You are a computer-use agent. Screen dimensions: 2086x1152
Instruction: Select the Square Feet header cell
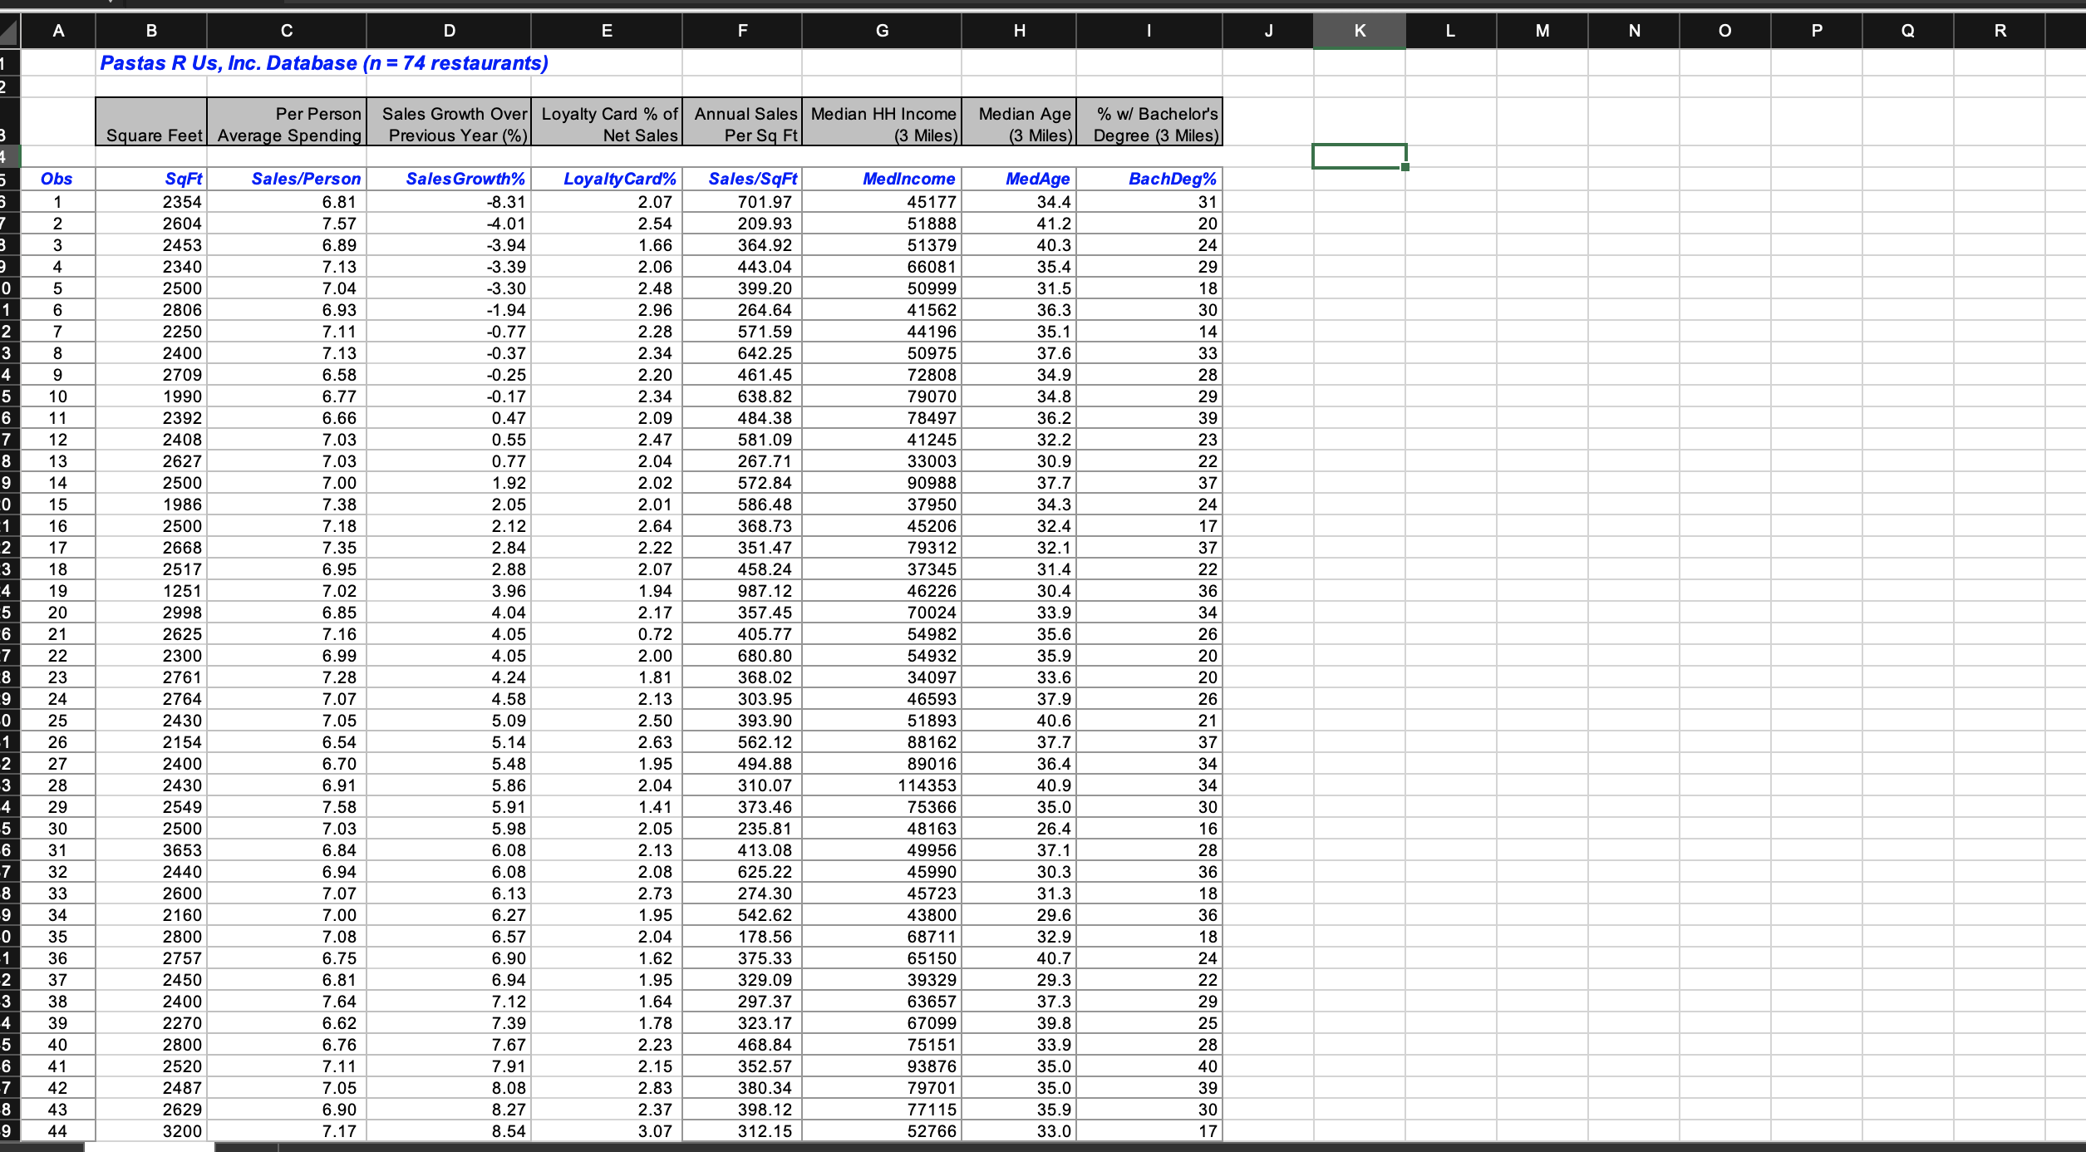[x=151, y=122]
